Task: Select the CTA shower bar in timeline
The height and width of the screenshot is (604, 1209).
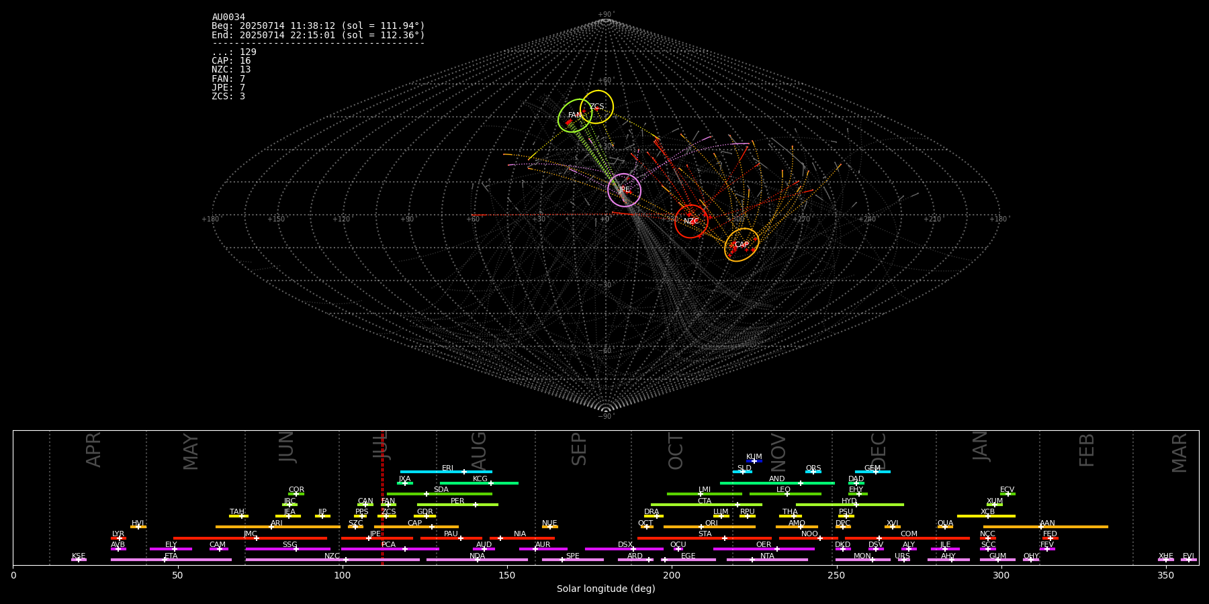Action: tap(707, 505)
